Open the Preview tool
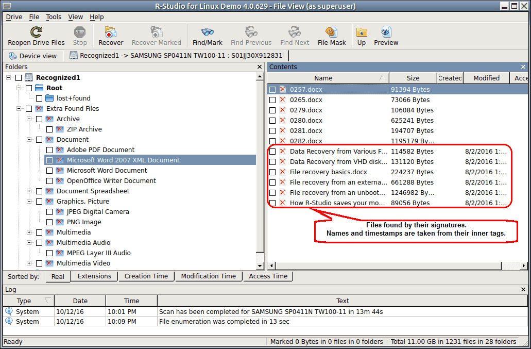Image resolution: width=531 pixels, height=349 pixels. [386, 32]
